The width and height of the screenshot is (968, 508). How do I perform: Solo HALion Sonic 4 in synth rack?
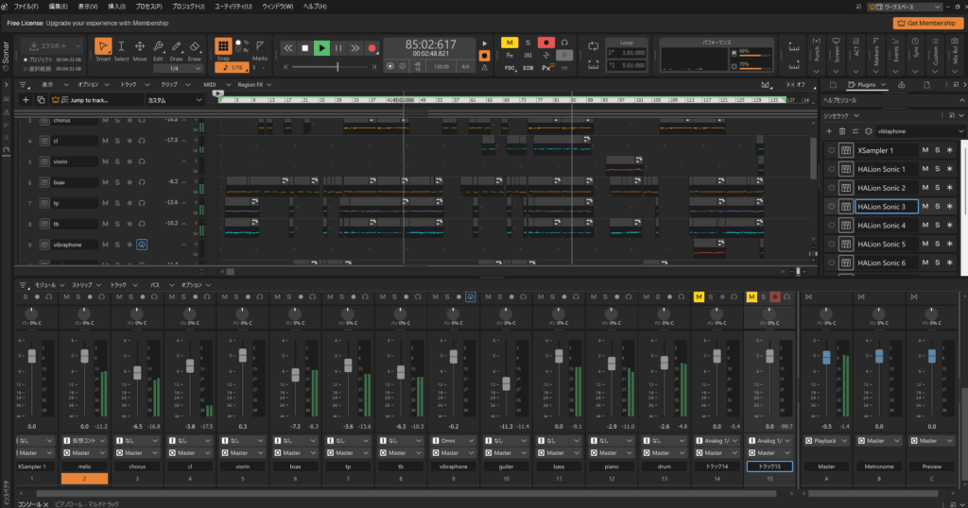[937, 225]
